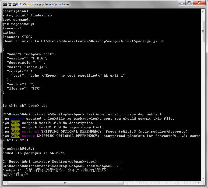Click the 'keywords:' prompt line
The width and height of the screenshot is (208, 188).
click(x=12, y=28)
